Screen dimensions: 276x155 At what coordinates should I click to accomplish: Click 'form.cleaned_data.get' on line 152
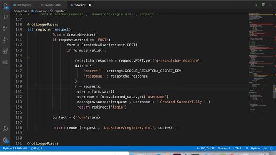122,97
